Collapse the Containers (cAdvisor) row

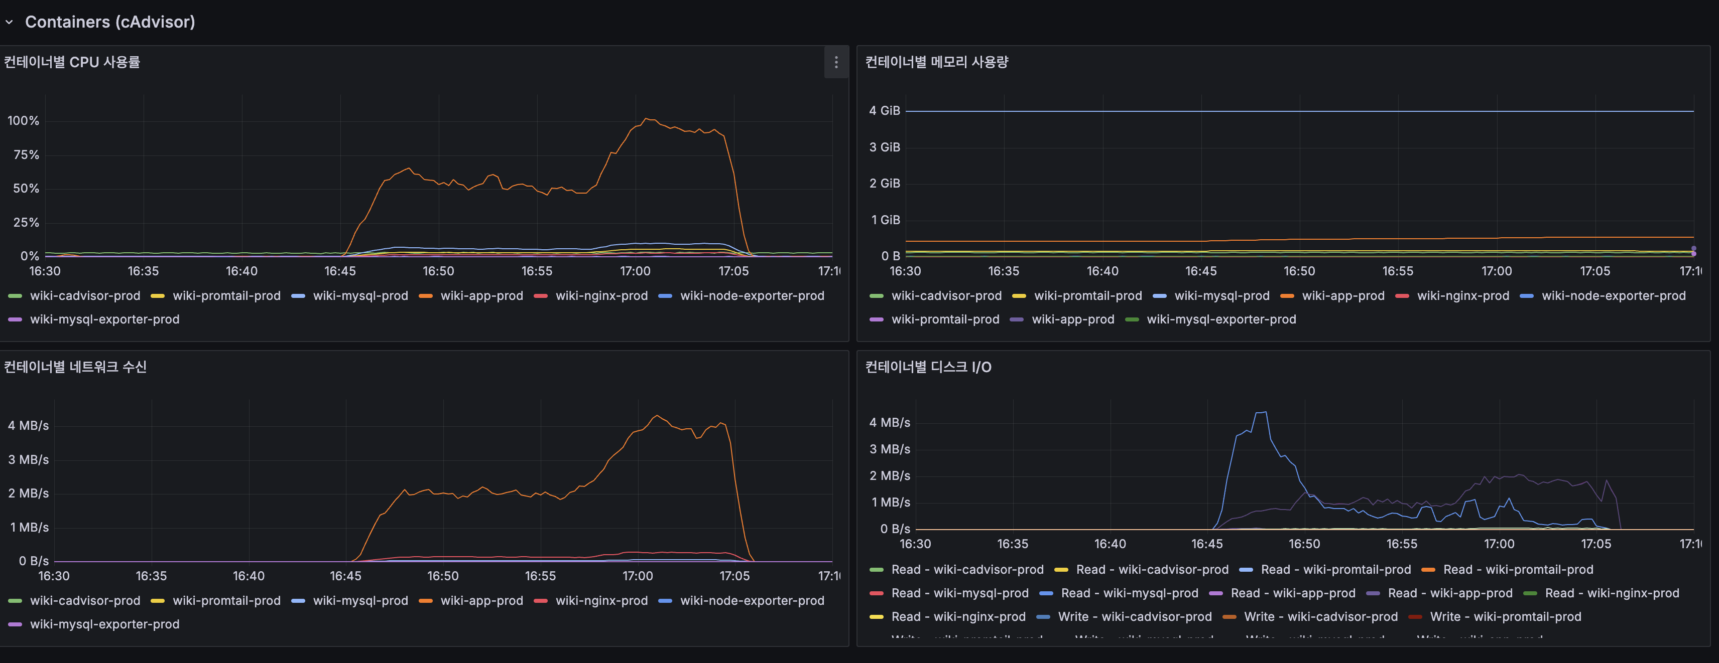coord(10,22)
